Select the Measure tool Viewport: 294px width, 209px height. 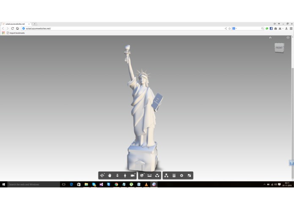tap(149, 176)
